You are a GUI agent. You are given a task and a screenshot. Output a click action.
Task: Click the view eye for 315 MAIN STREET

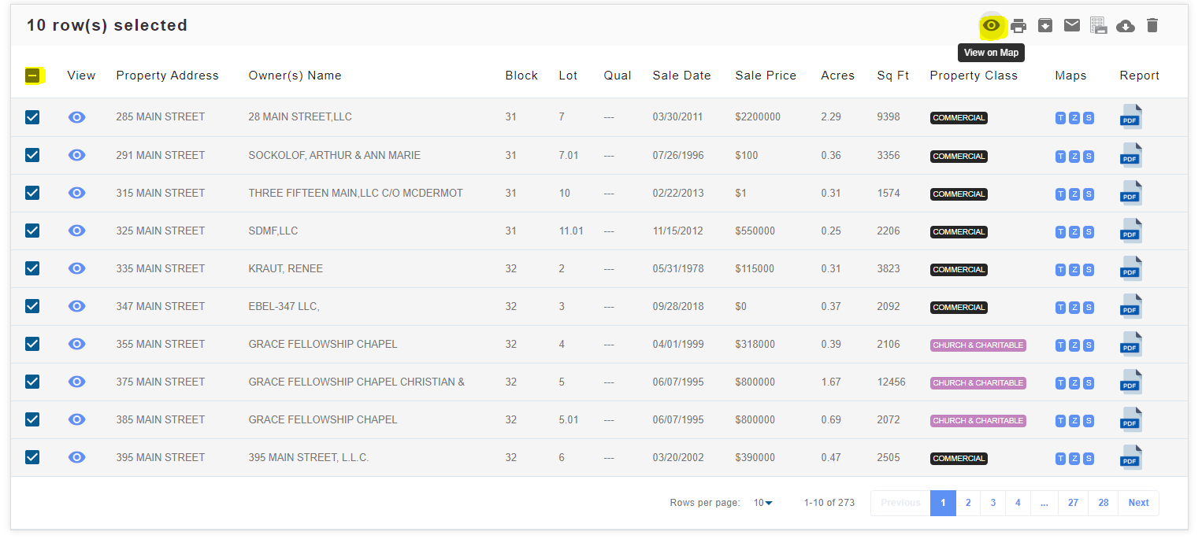point(76,193)
